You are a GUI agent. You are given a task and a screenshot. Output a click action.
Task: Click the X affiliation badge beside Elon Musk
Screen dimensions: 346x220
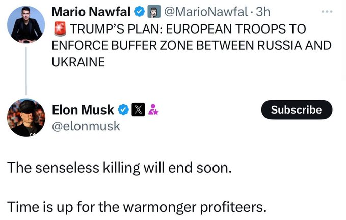(138, 109)
